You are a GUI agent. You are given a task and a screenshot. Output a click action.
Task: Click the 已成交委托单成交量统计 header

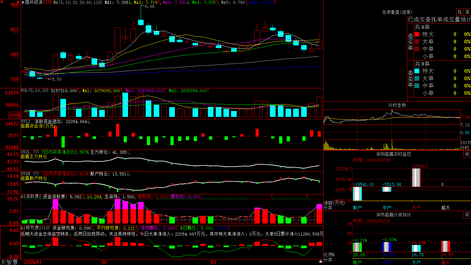coord(439,19)
